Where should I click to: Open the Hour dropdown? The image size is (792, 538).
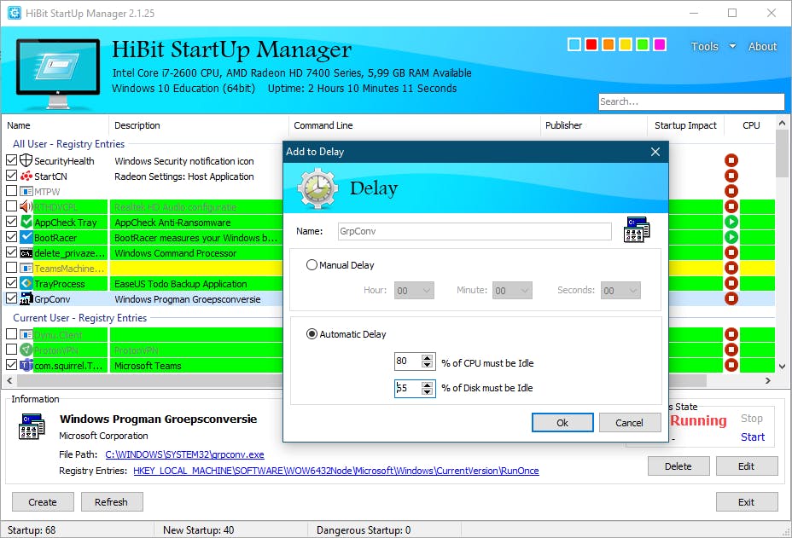414,290
